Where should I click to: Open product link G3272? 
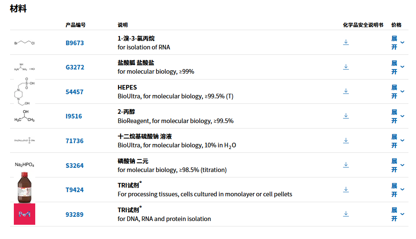pos(75,67)
